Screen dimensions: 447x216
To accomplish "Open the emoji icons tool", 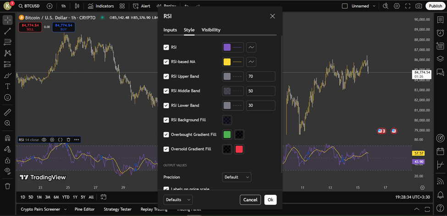I will (x=8, y=98).
